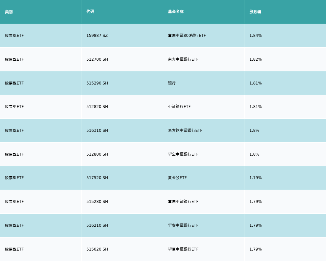Select code 515020.SH

[97, 249]
